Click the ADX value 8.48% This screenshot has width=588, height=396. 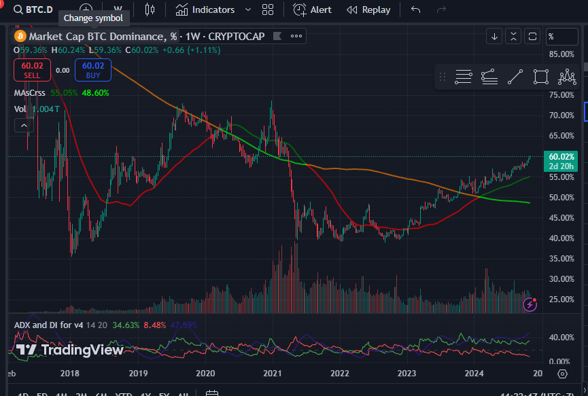[x=155, y=325]
